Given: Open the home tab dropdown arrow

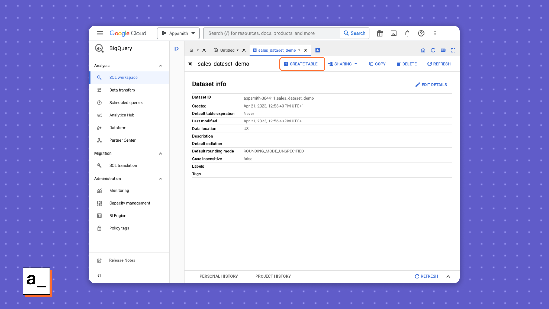Looking at the screenshot, I should [x=198, y=50].
